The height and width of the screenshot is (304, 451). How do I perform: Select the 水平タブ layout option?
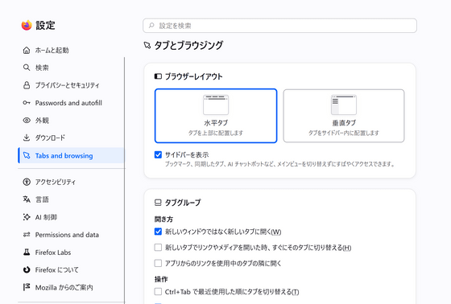pyautogui.click(x=216, y=116)
